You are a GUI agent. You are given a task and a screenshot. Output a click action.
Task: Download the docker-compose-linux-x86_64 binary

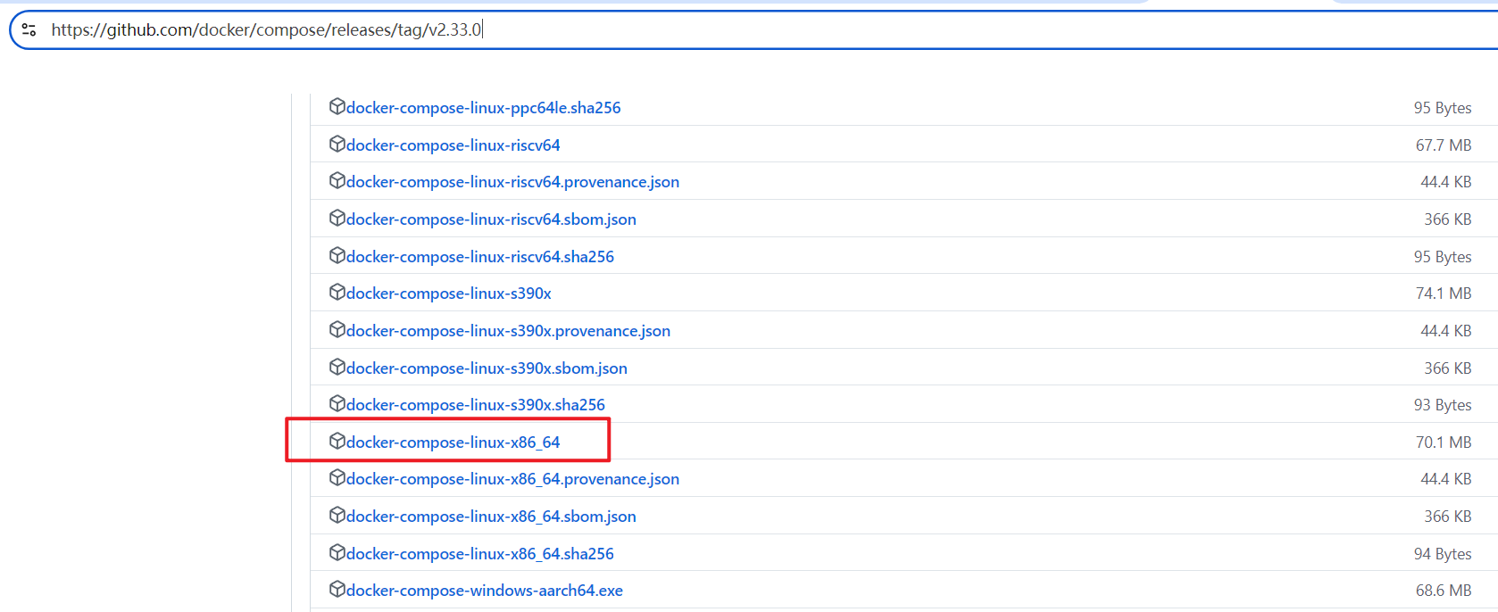(454, 442)
